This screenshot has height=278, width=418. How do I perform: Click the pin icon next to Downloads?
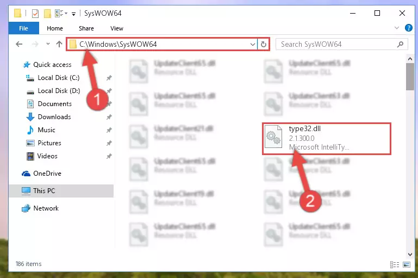109,117
